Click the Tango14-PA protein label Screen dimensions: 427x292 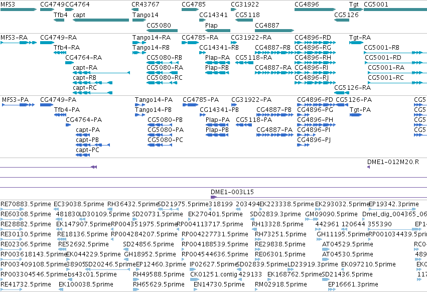pyautogui.click(x=154, y=100)
